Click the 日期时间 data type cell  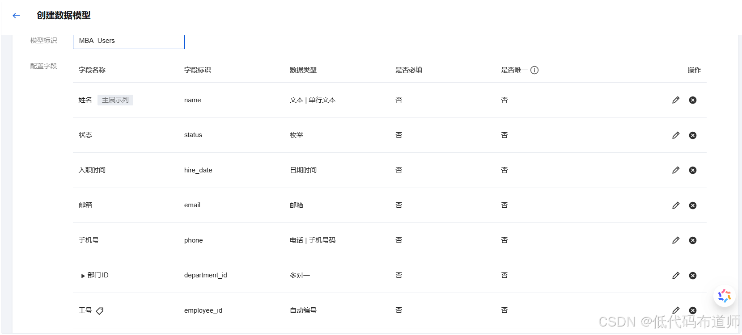click(x=303, y=170)
